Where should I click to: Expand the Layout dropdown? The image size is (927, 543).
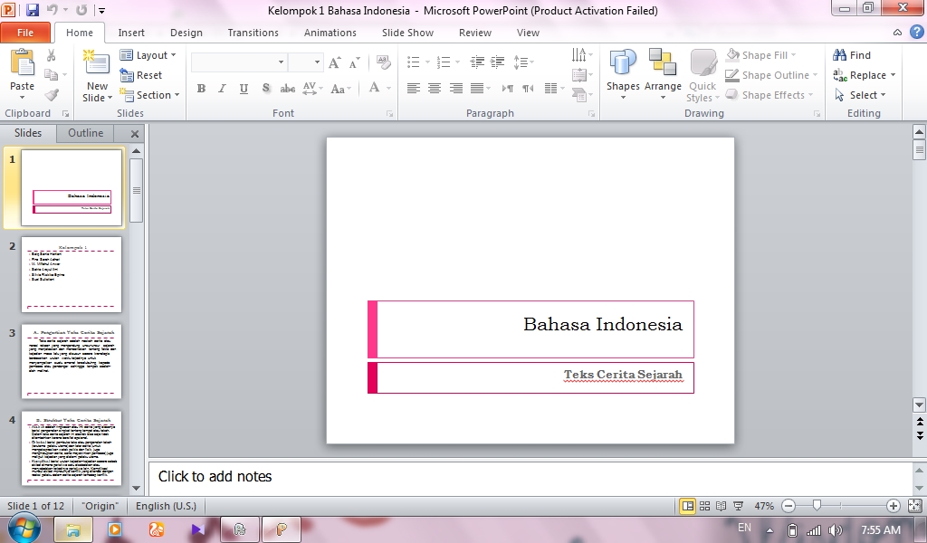click(148, 55)
